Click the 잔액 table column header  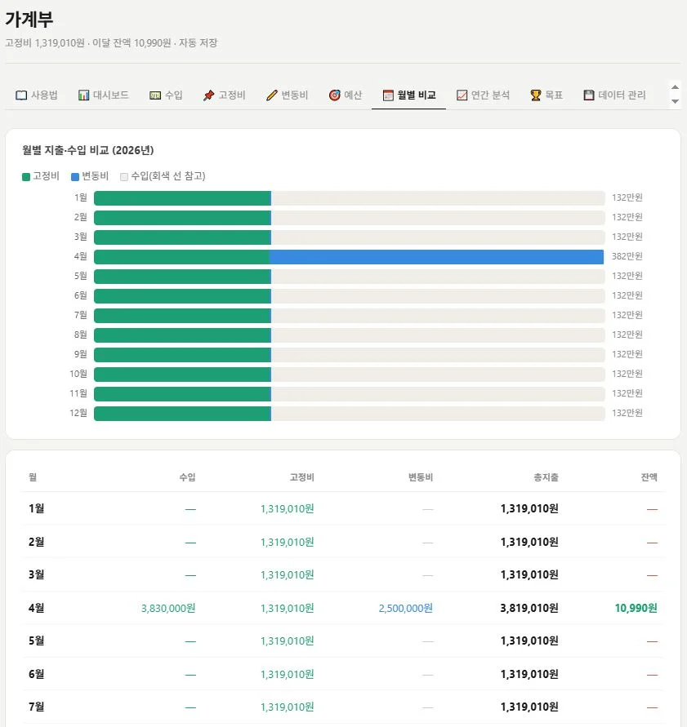coord(649,477)
